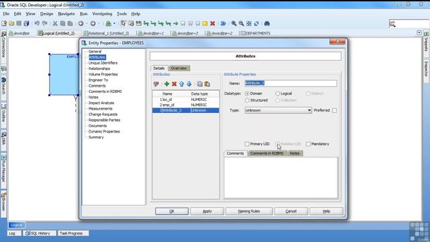
Task: Check the Preferred checkbox
Action: 335,110
